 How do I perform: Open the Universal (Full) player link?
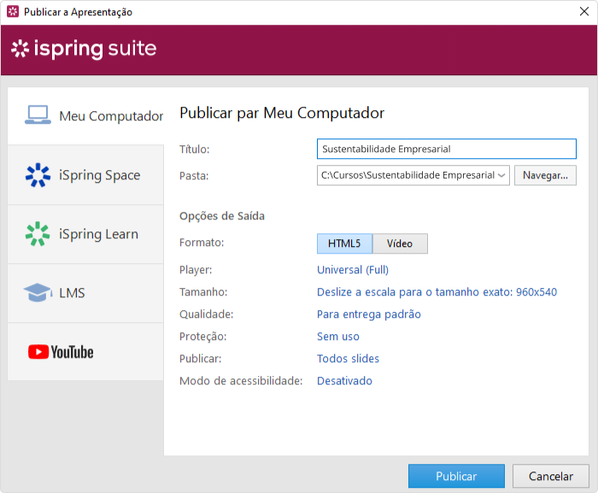click(x=353, y=270)
